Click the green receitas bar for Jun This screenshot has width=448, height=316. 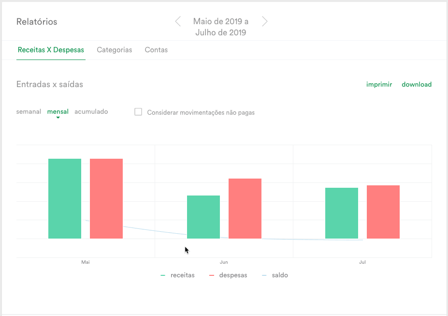(203, 217)
